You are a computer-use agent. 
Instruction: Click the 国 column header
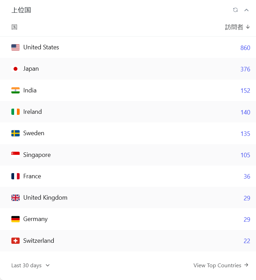(x=14, y=27)
